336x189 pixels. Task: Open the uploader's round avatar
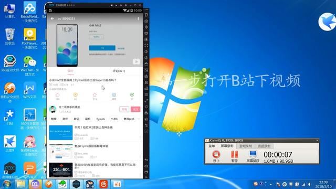[x=52, y=109]
